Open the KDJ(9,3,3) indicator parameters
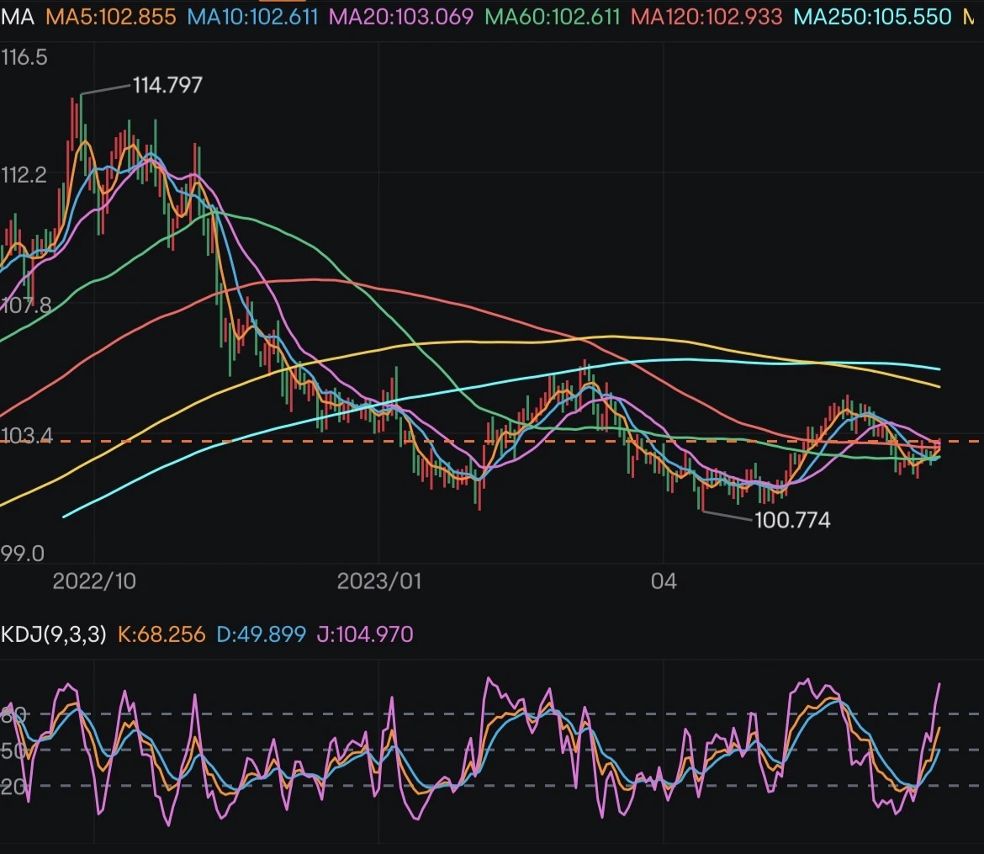The image size is (984, 854). [54, 634]
